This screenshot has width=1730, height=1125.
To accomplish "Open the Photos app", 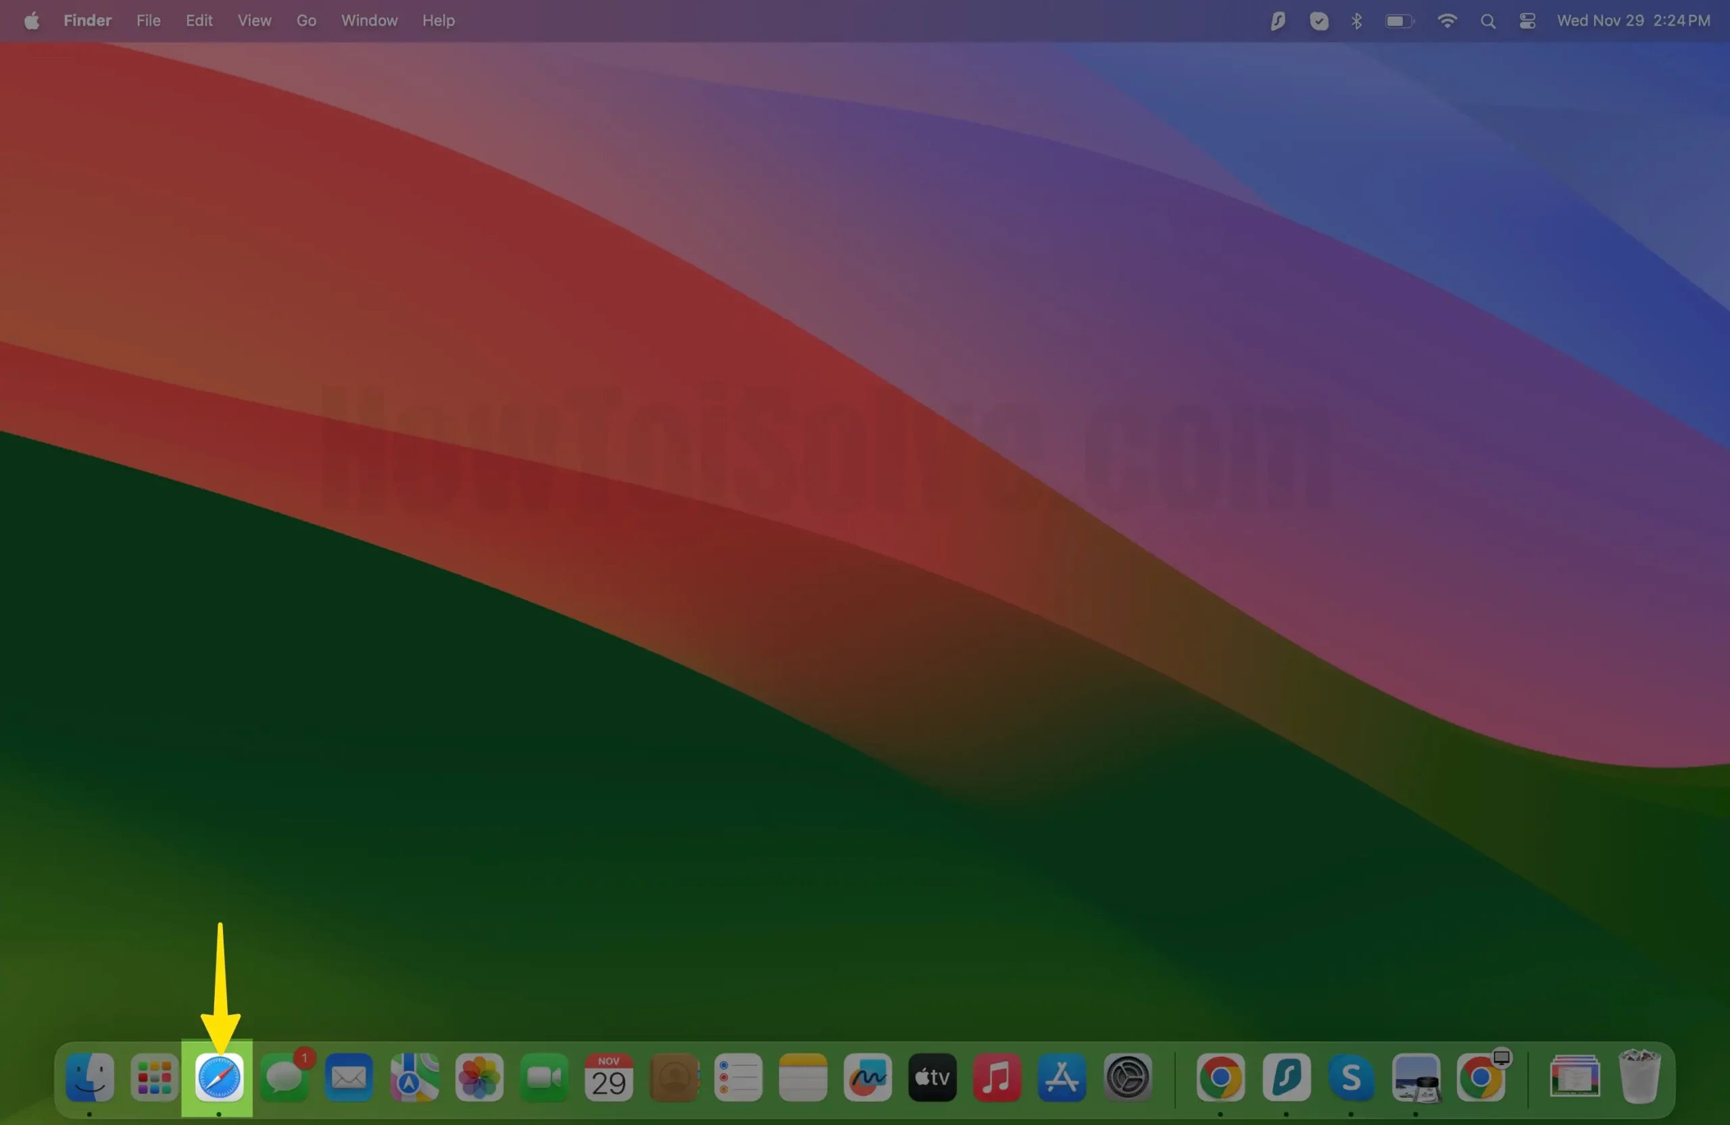I will [479, 1077].
